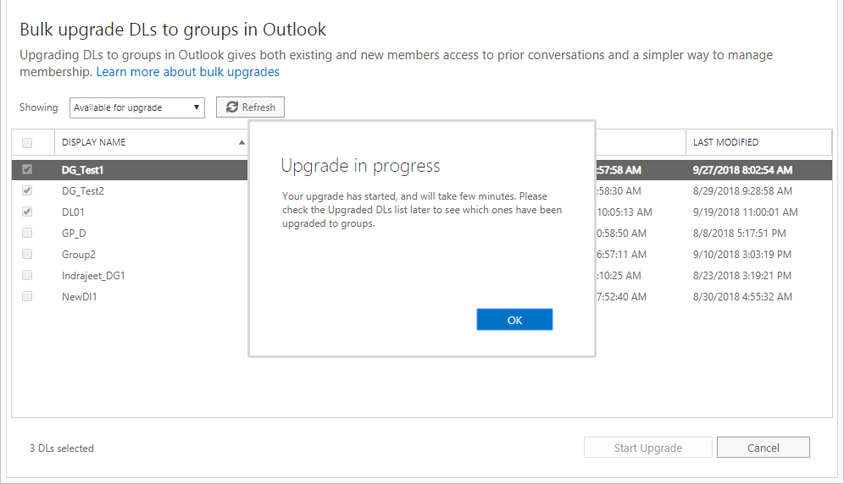Image resolution: width=844 pixels, height=484 pixels.
Task: Click the Bulk upgrade DLs page heading
Action: pyautogui.click(x=173, y=30)
